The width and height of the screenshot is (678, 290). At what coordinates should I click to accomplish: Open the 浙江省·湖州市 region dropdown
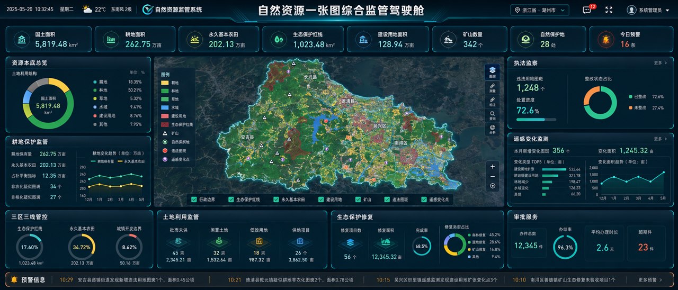coord(540,10)
